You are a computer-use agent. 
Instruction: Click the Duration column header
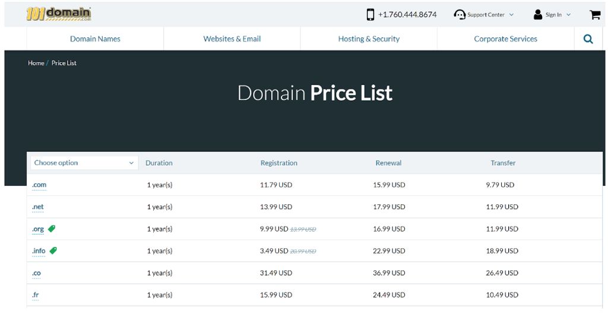[x=159, y=163]
